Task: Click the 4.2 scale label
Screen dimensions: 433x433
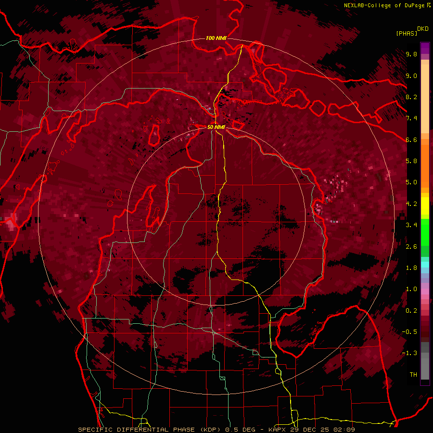Action: pos(411,204)
